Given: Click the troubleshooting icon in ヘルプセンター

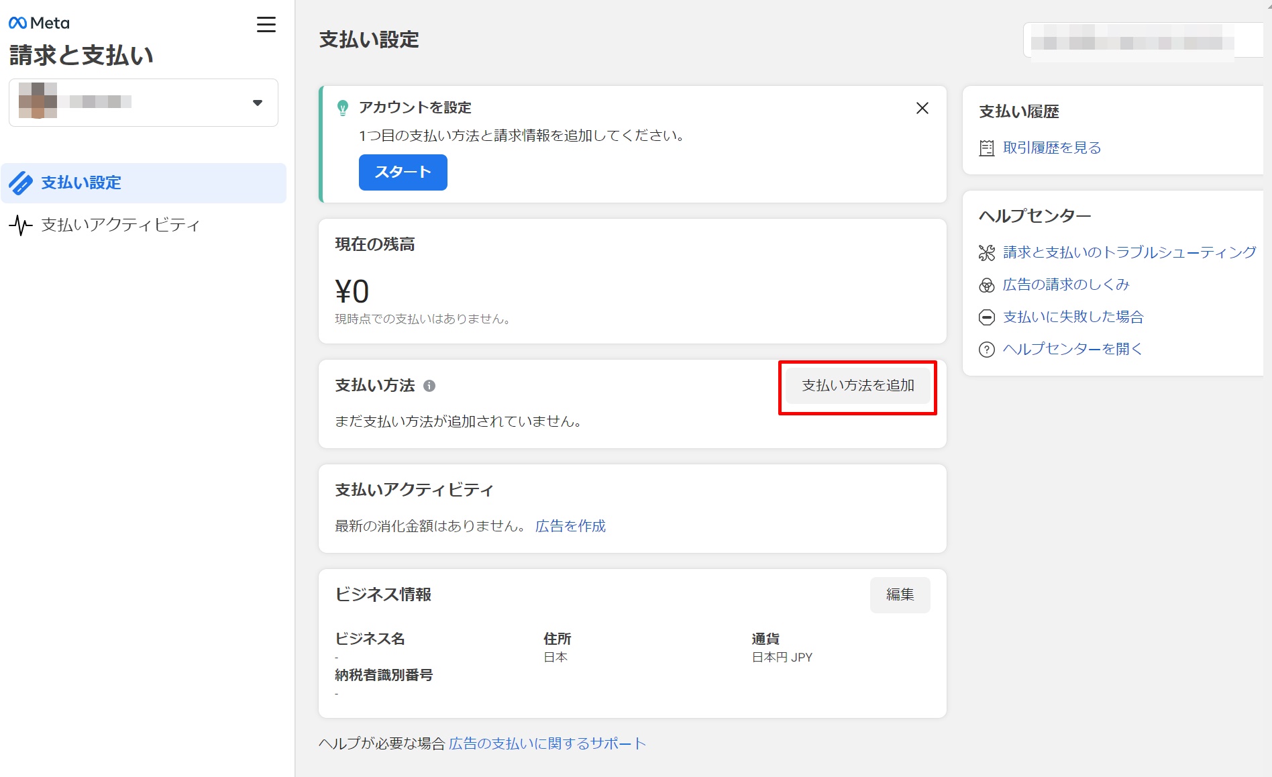Looking at the screenshot, I should pyautogui.click(x=986, y=253).
